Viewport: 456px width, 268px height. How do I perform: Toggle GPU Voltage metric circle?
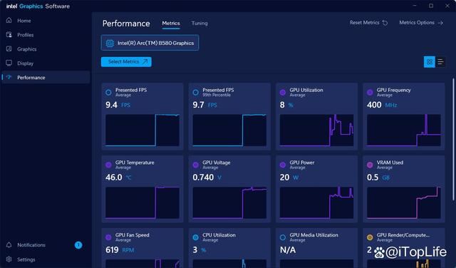click(x=196, y=165)
